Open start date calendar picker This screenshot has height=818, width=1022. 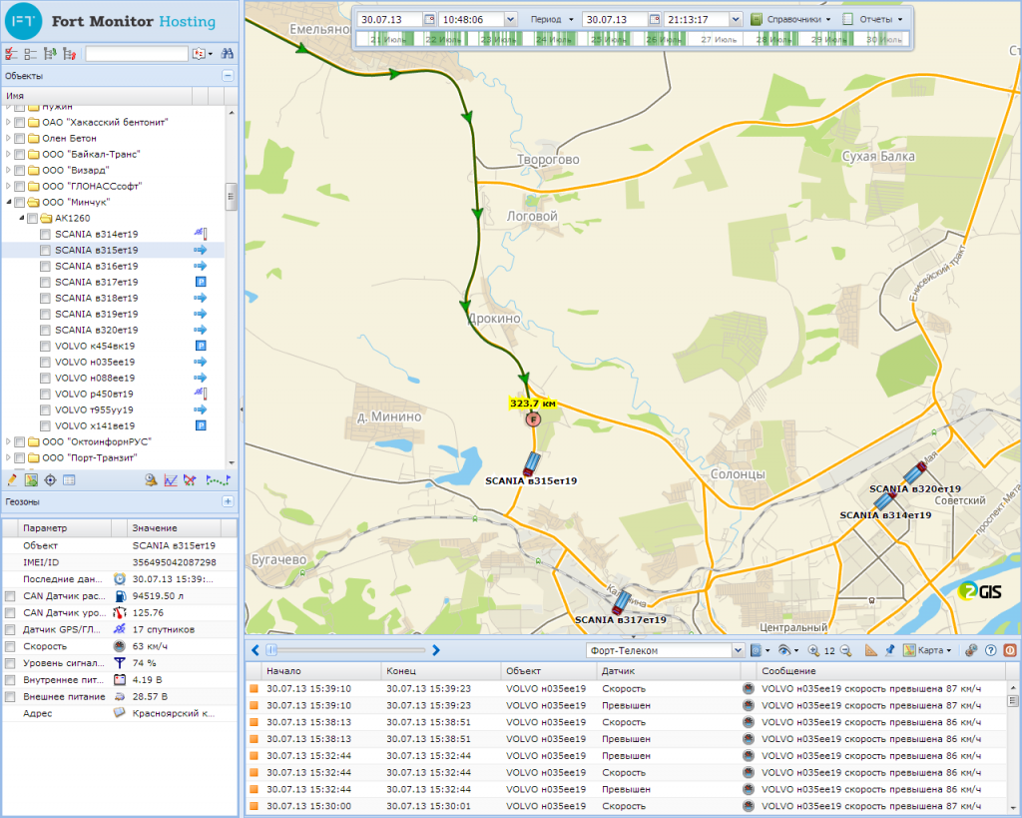[x=429, y=20]
